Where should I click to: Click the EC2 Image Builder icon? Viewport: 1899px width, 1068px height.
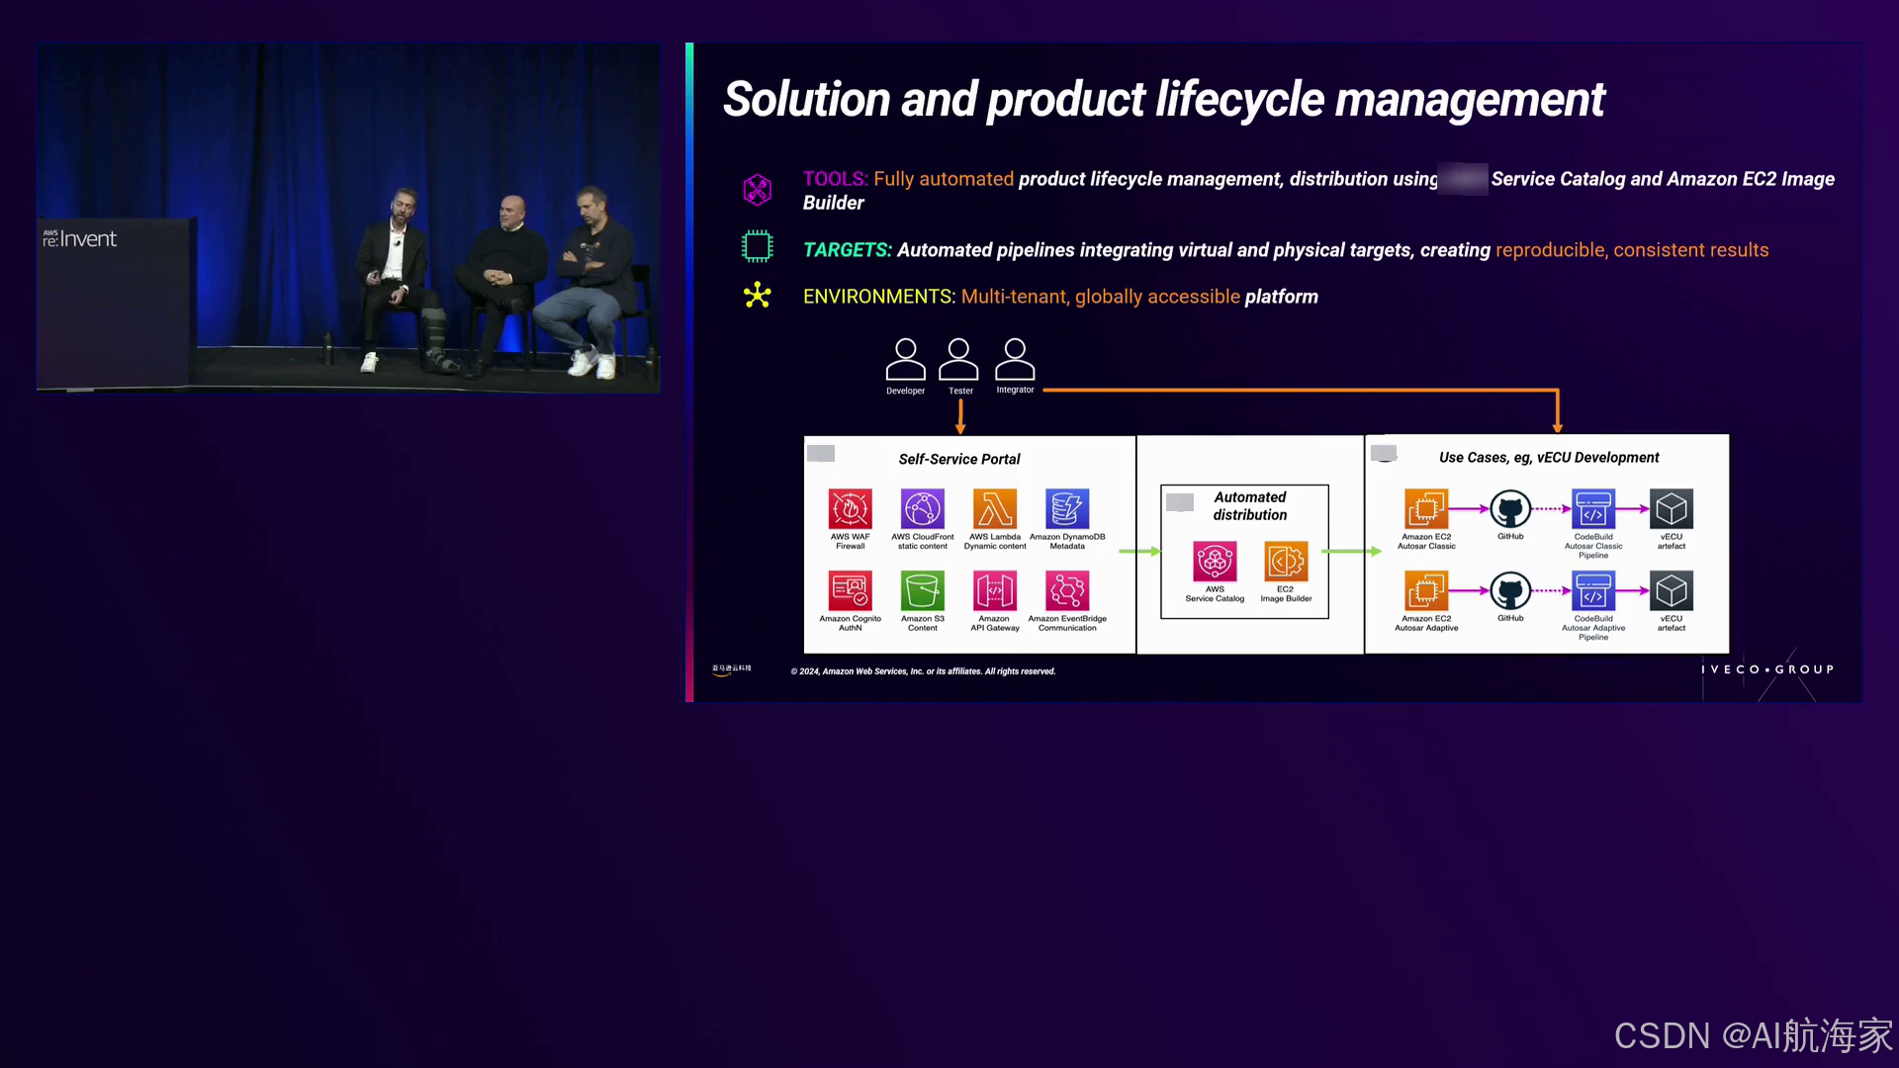tap(1286, 562)
